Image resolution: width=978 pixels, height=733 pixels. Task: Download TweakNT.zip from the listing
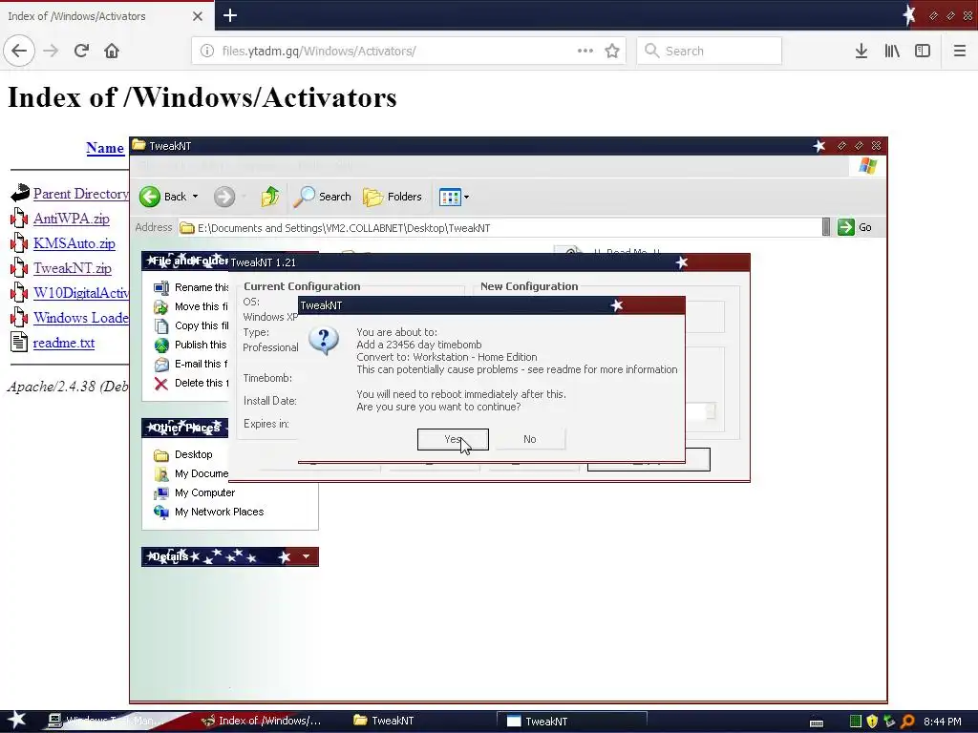coord(73,268)
